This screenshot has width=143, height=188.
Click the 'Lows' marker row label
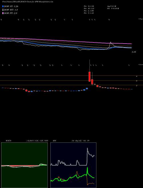click(141, 64)
